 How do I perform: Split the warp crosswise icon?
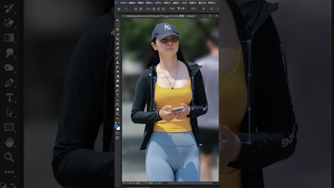click(x=154, y=9)
